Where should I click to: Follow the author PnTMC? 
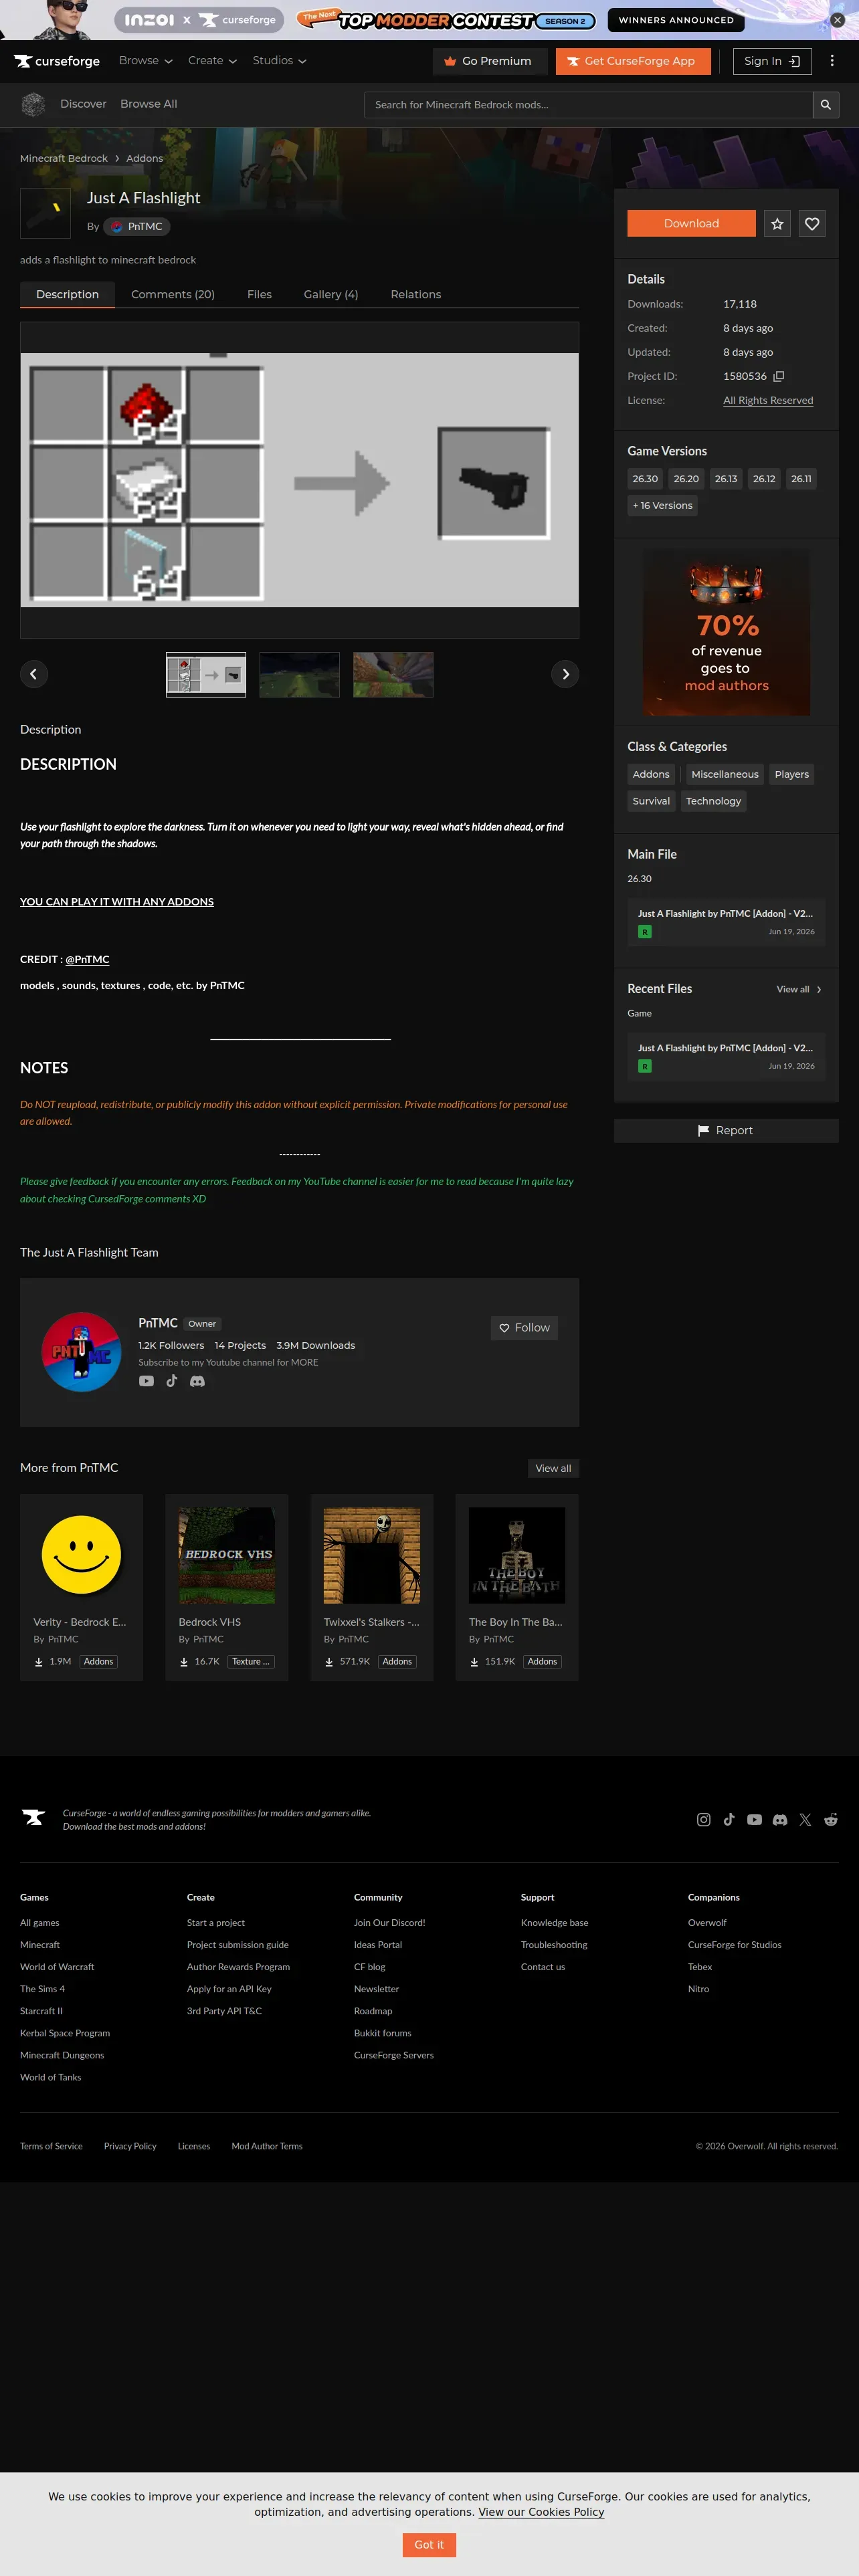pos(524,1328)
